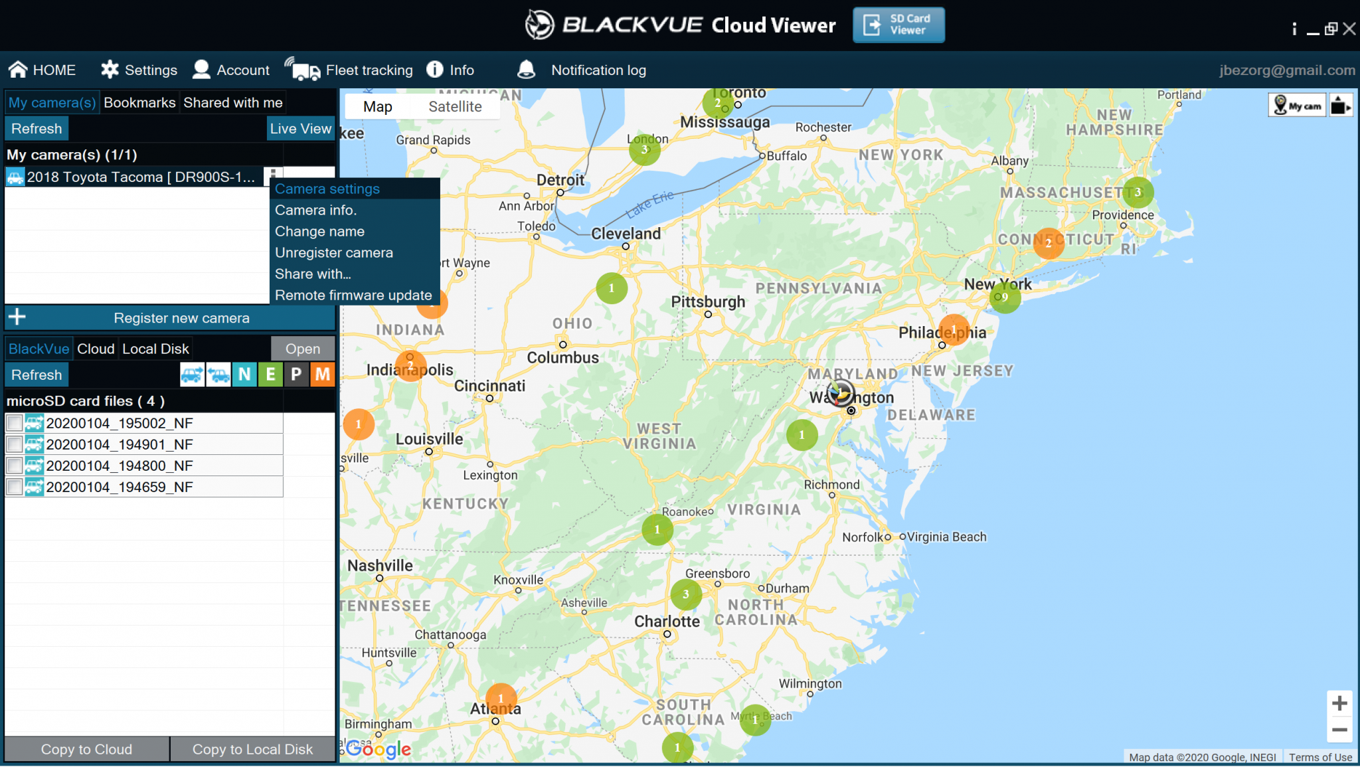Open Settings from the top bar
1360x767 pixels.
(139, 70)
